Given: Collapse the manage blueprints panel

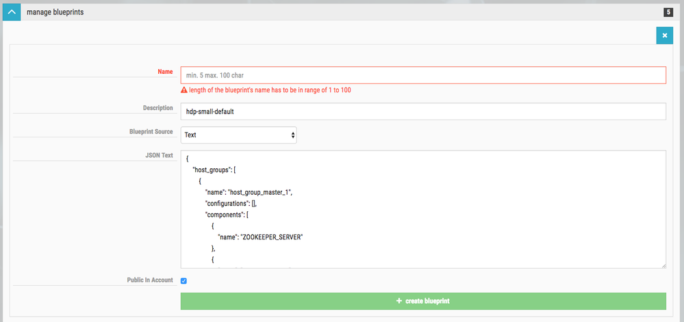Looking at the screenshot, I should coord(12,12).
